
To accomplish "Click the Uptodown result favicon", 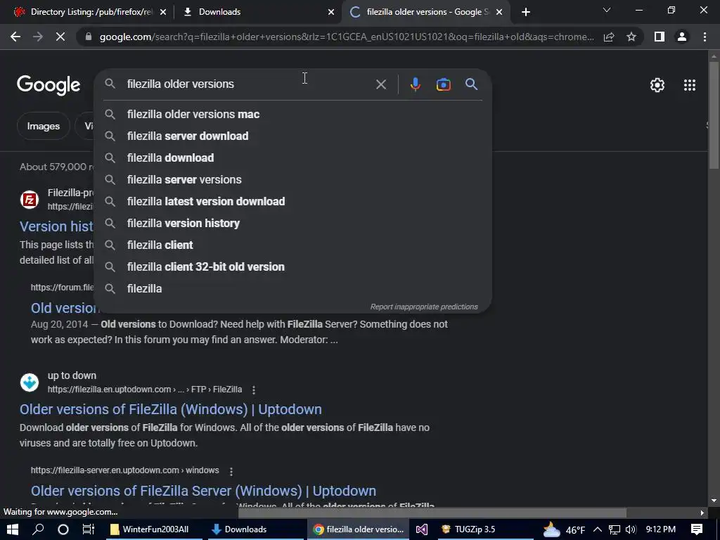I will pos(30,382).
